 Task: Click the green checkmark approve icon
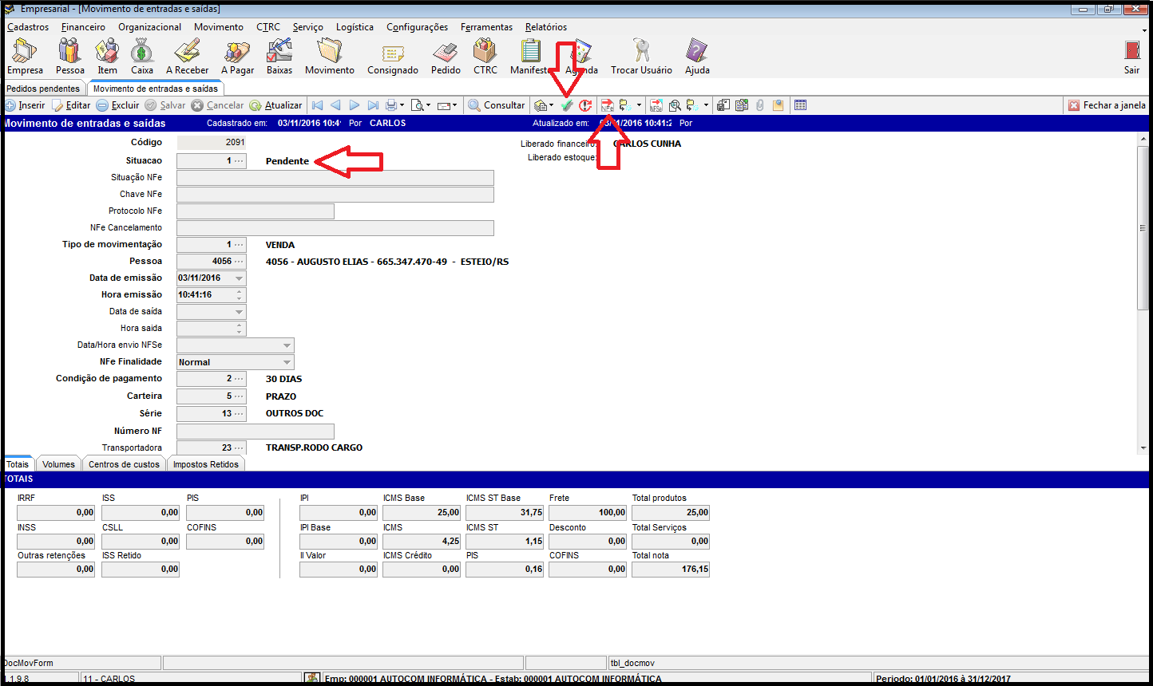567,105
